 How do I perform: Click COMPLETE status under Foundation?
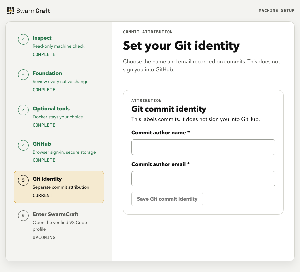click(44, 90)
